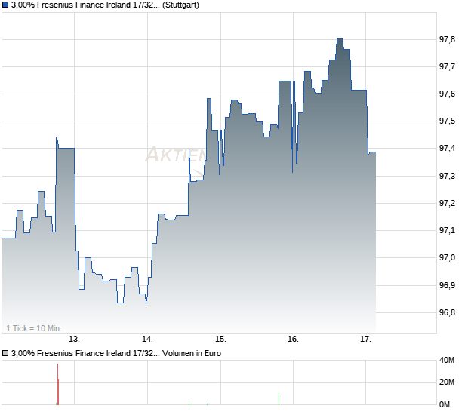The height and width of the screenshot is (412, 468).
Task: Click the 97,3 price axis label
Action: tap(447, 176)
